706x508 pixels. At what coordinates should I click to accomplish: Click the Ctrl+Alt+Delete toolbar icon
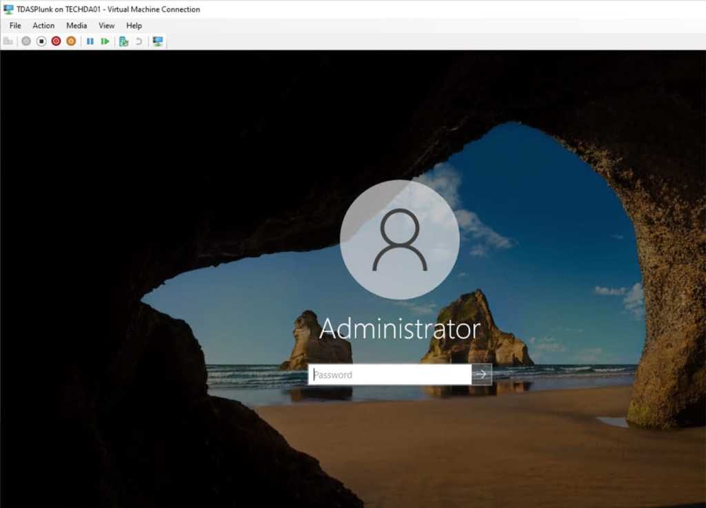8,41
